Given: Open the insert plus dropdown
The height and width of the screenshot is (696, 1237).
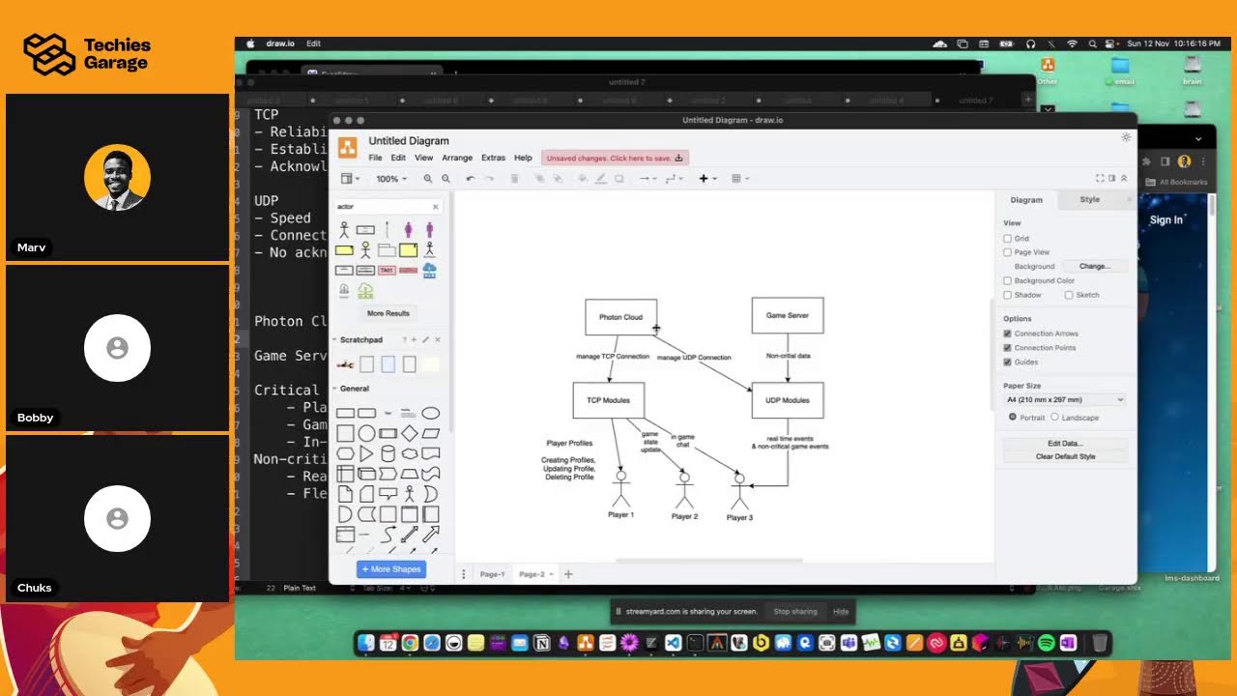Looking at the screenshot, I should [707, 179].
